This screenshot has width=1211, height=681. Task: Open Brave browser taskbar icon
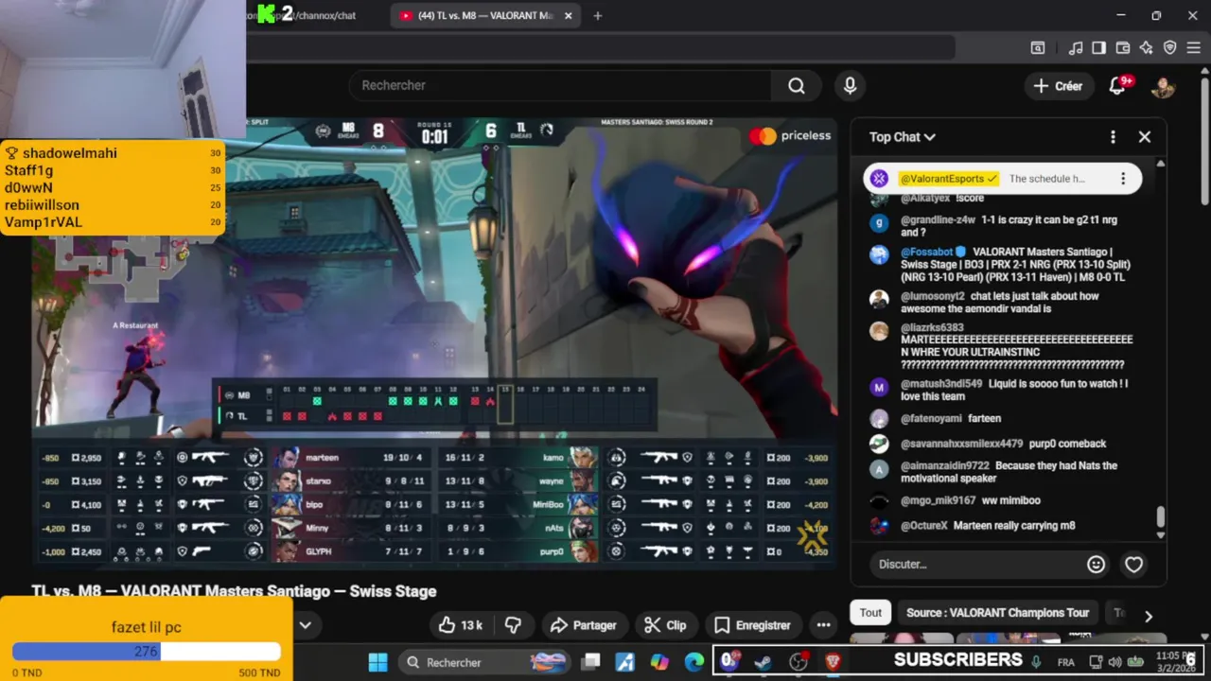point(834,662)
